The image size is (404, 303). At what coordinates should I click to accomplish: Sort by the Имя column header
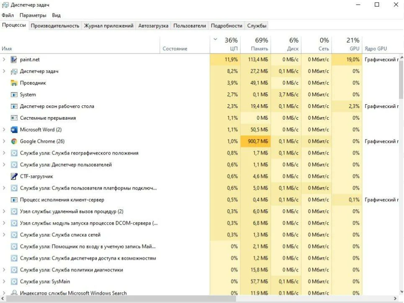pyautogui.click(x=80, y=44)
